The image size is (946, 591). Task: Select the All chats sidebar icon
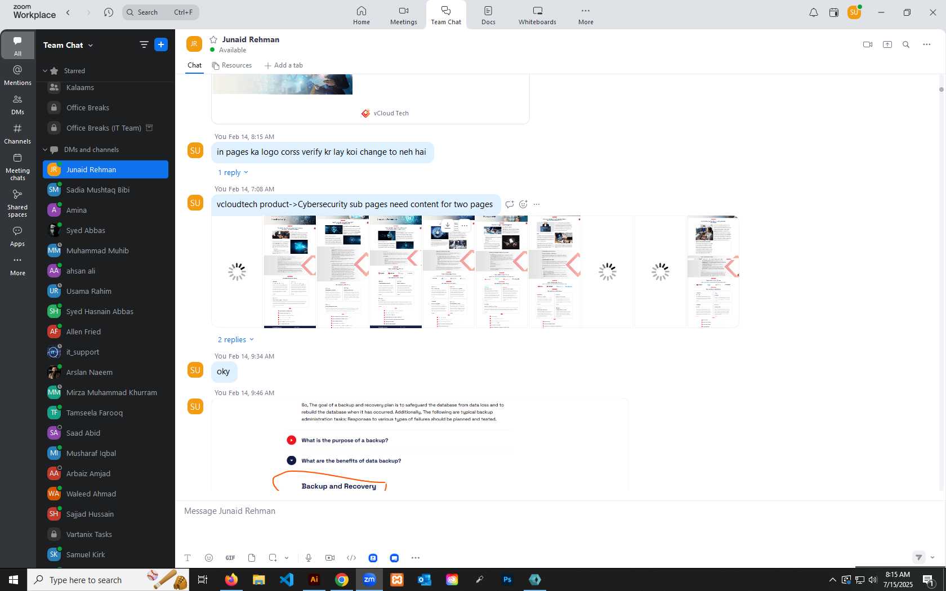17,46
